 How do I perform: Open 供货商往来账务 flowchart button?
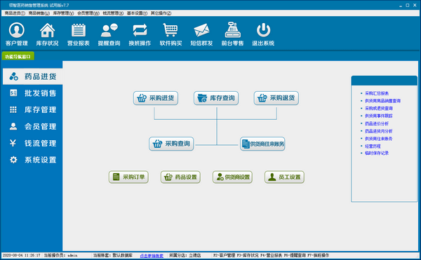262,144
